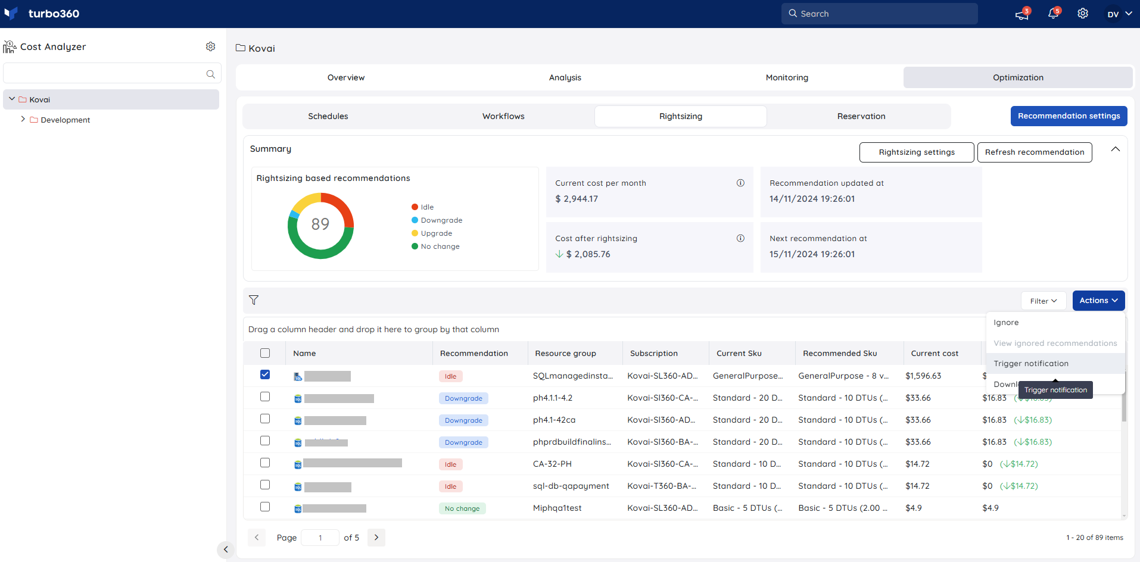This screenshot has height=562, width=1140.
Task: Open the announcements megaphone icon
Action: click(1022, 14)
